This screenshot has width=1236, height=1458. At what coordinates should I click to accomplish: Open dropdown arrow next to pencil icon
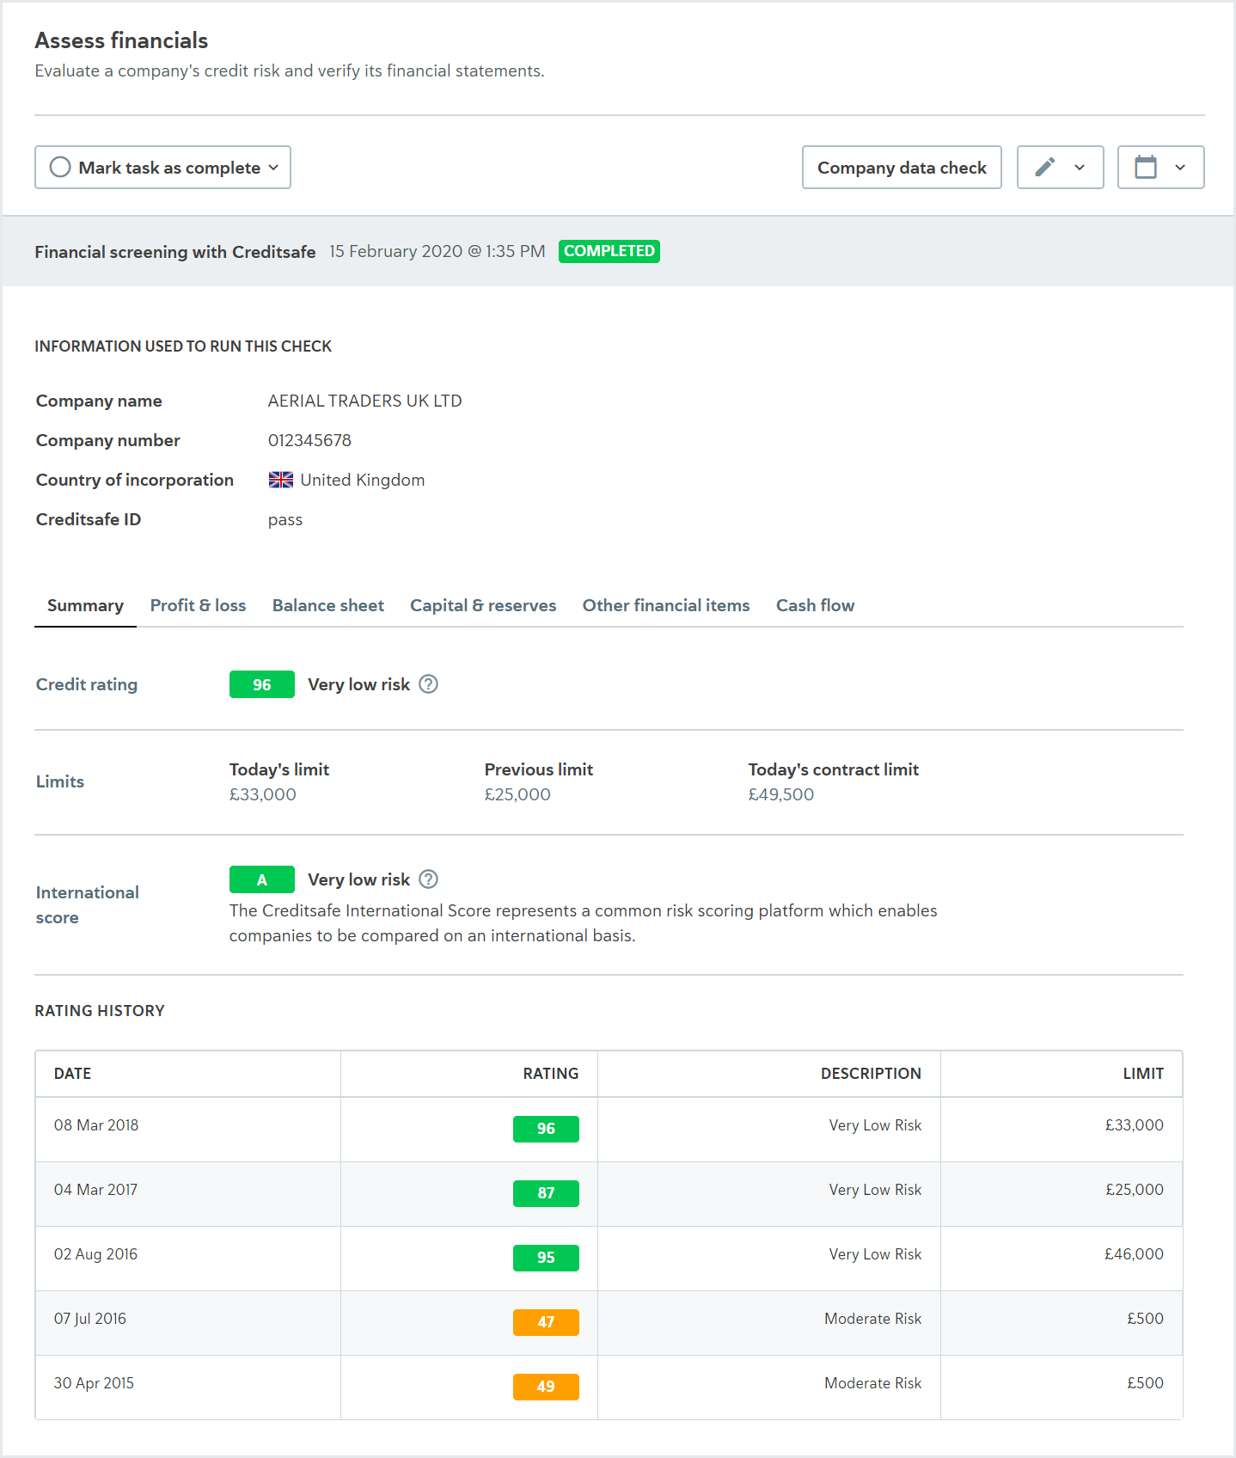pyautogui.click(x=1080, y=168)
